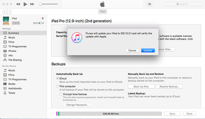Click Back Up Now button
Image resolution: width=205 pixels, height=119 pixels.
pyautogui.click(x=141, y=87)
